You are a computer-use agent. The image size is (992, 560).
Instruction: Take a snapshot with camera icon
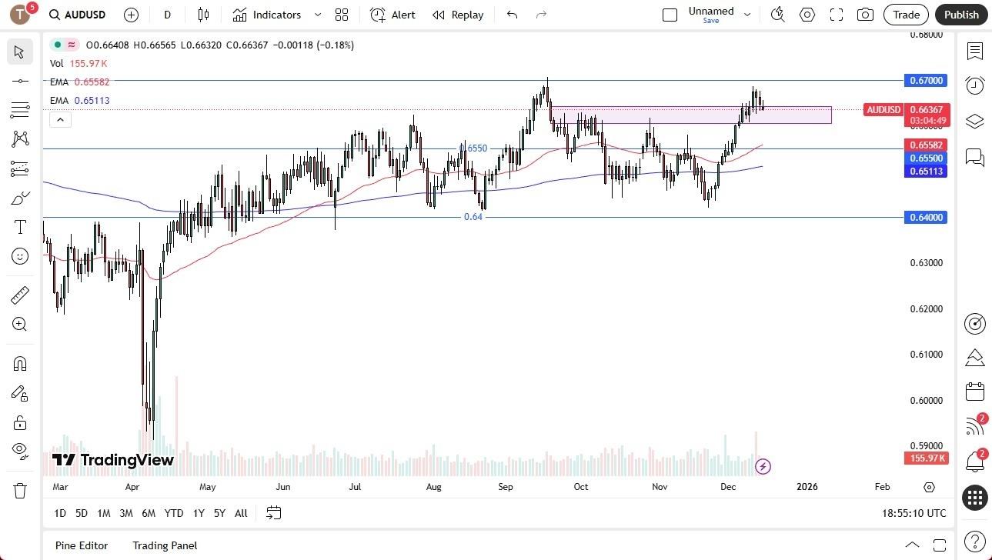tap(865, 15)
